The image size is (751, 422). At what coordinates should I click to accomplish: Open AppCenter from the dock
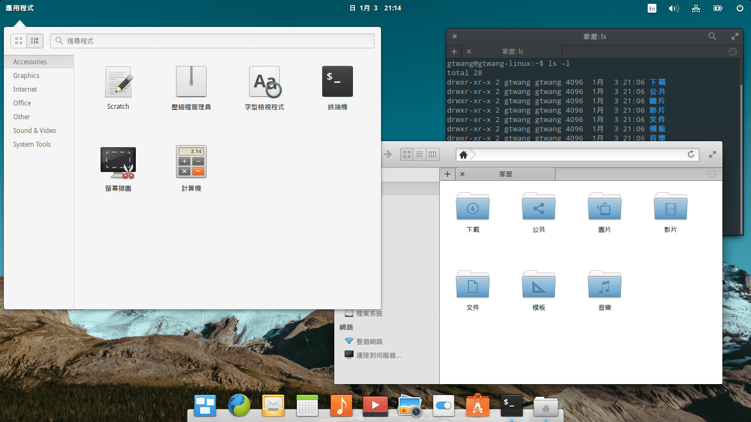(x=477, y=406)
